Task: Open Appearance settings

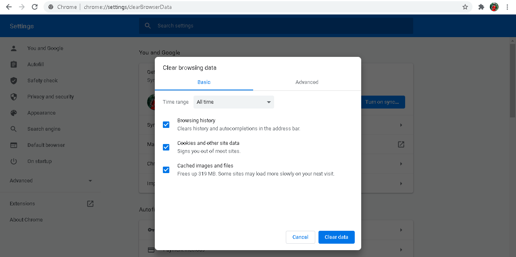Action: click(x=42, y=113)
